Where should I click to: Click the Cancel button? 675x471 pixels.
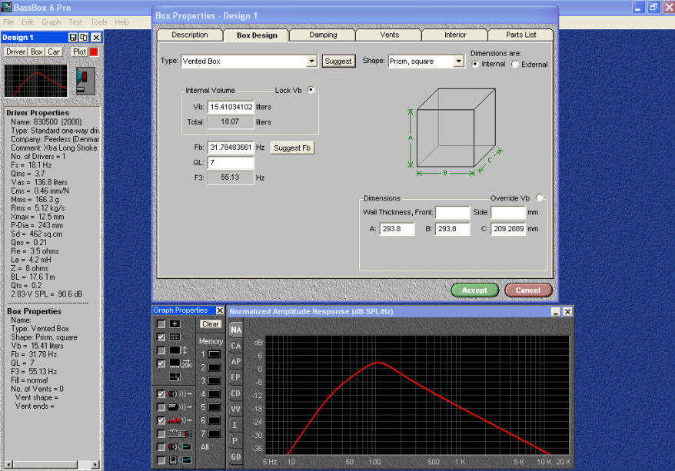click(528, 290)
